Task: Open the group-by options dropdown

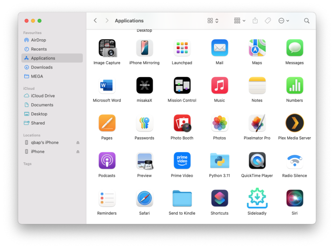Action: [x=240, y=20]
